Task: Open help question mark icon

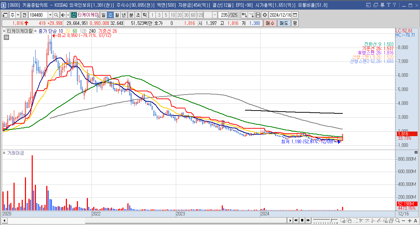Action: tap(394, 5)
